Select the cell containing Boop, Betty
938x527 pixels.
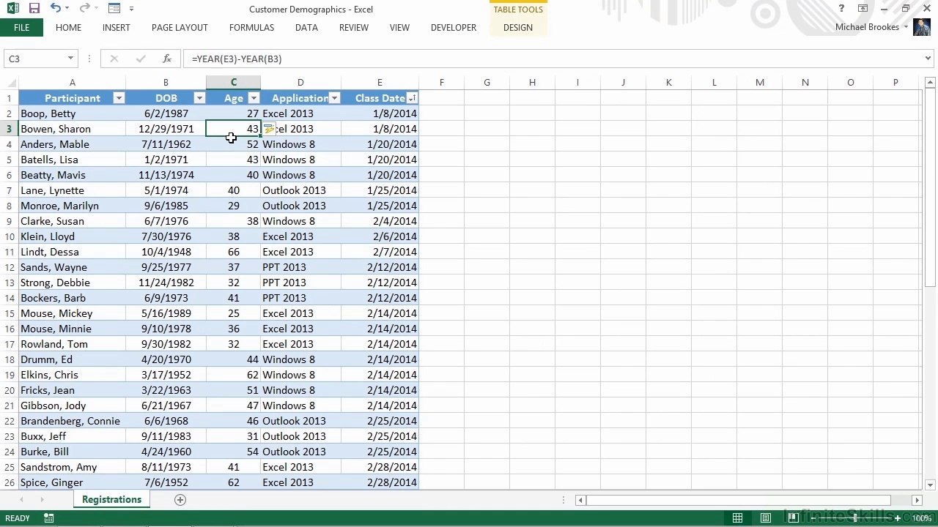[72, 113]
